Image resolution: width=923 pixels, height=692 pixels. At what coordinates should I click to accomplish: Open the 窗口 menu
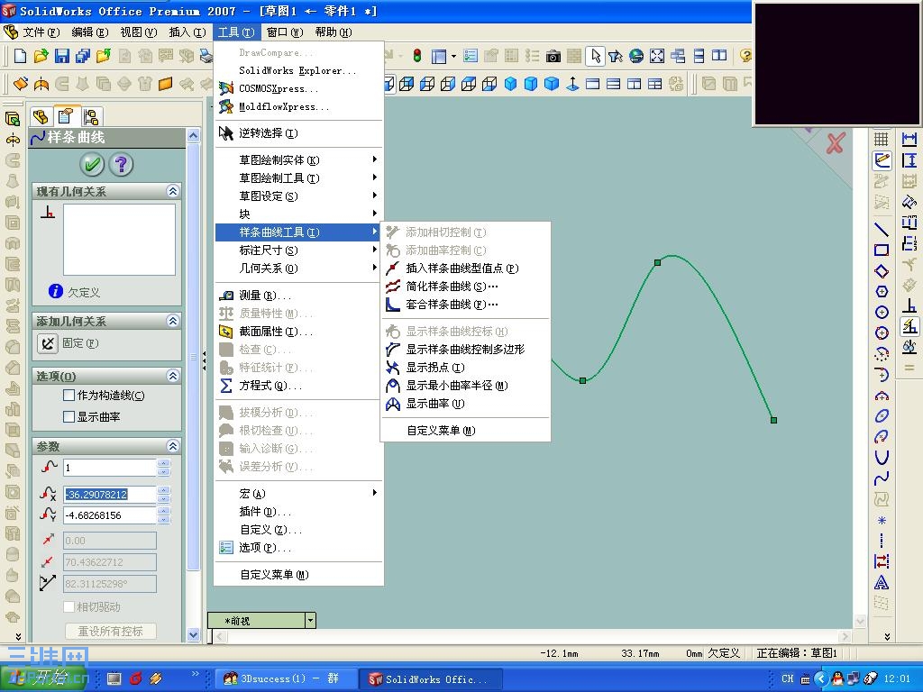click(x=284, y=32)
